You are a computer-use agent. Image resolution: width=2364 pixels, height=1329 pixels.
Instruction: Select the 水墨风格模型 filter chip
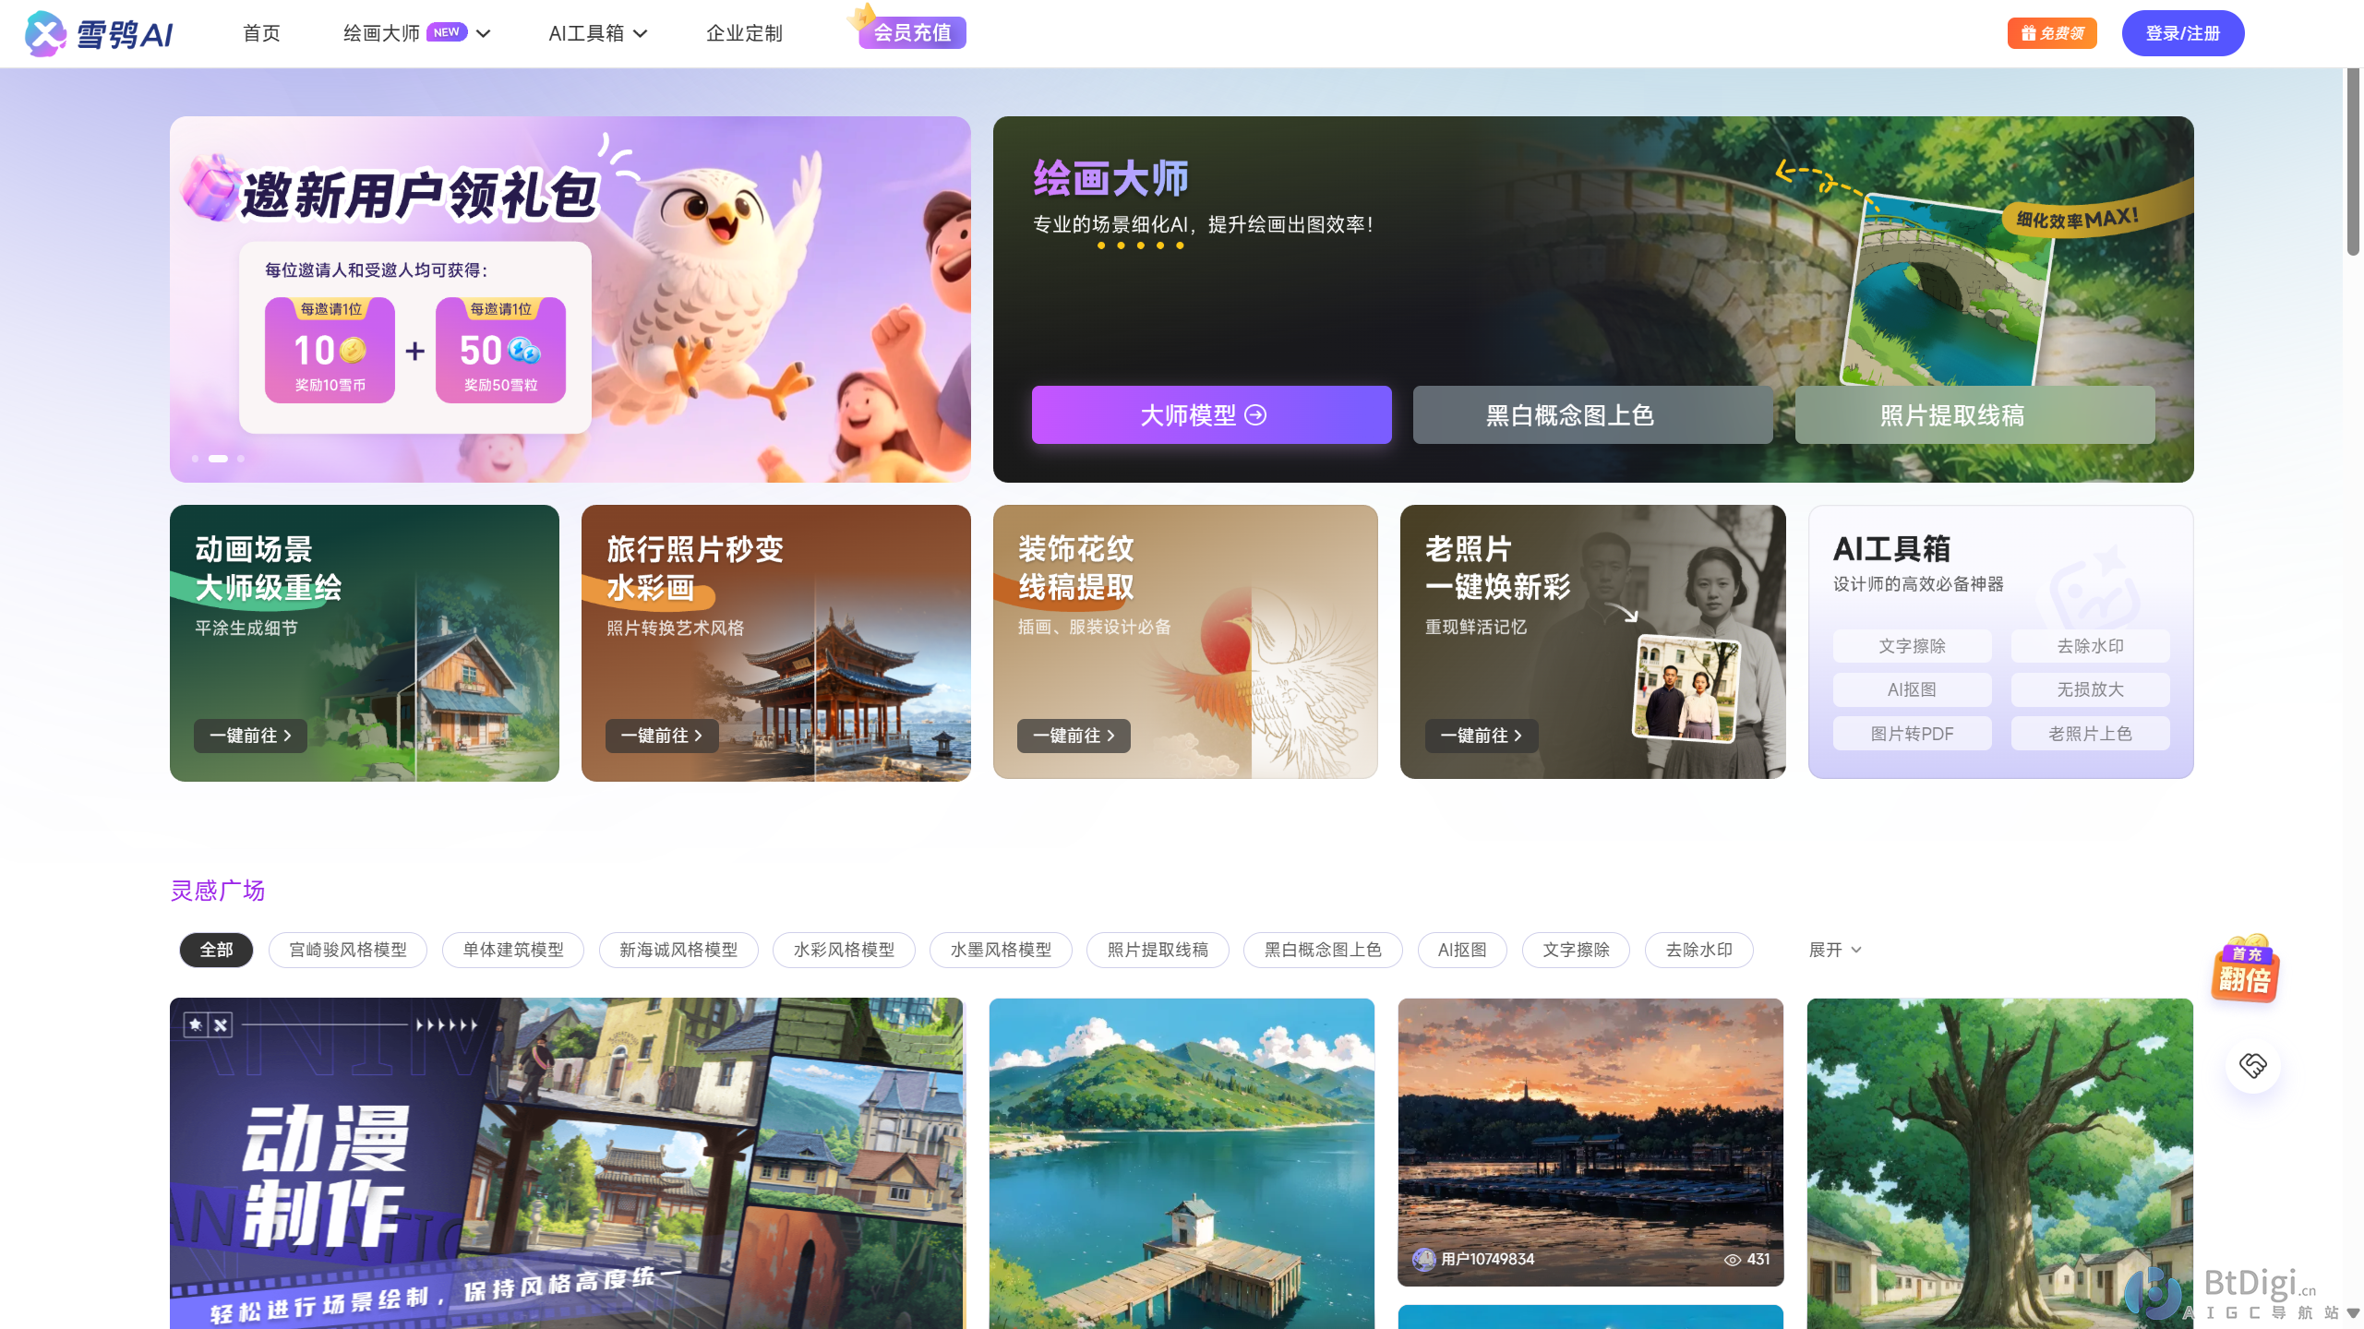1001,950
